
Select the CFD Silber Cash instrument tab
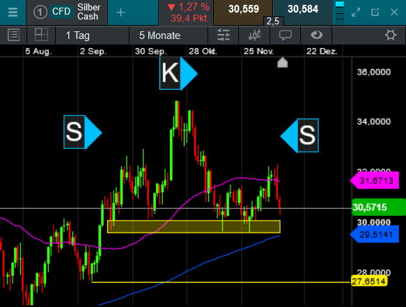tap(67, 12)
